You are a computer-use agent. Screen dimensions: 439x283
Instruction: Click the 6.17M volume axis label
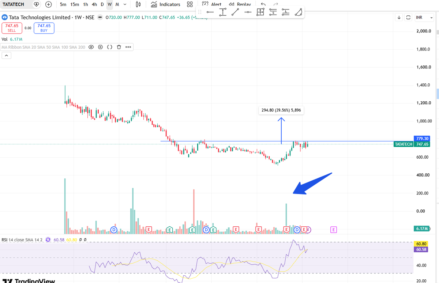pos(422,229)
